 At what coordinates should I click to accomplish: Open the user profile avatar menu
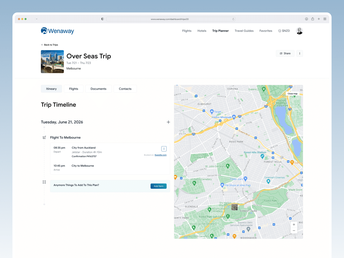(x=299, y=31)
